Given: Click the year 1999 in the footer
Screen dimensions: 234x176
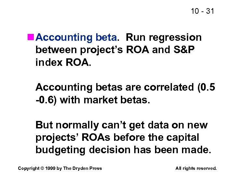Looking at the screenshot, I should click(x=51, y=169).
